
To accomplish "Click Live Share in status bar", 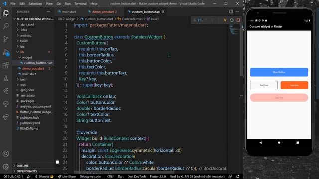I will point(67,177).
